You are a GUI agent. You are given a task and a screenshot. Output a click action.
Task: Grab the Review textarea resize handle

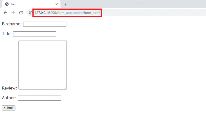[x=65, y=88]
